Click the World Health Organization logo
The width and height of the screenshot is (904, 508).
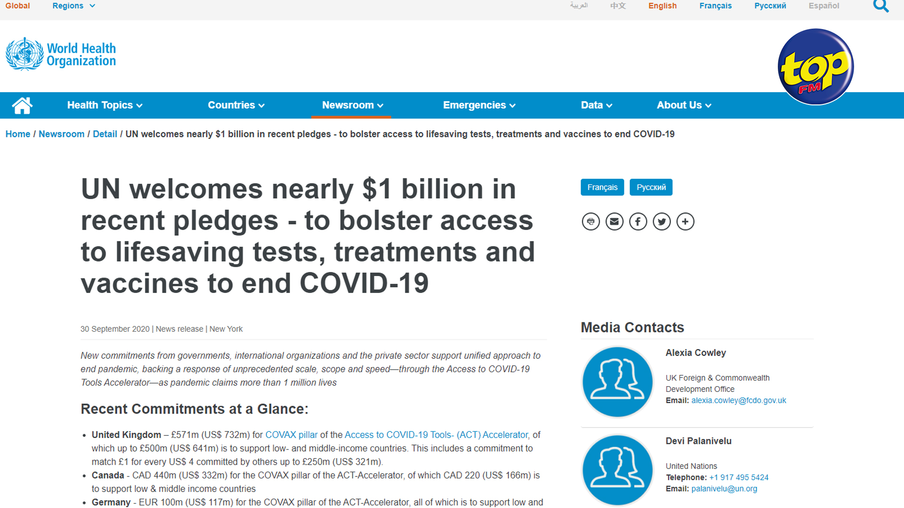[x=61, y=55]
